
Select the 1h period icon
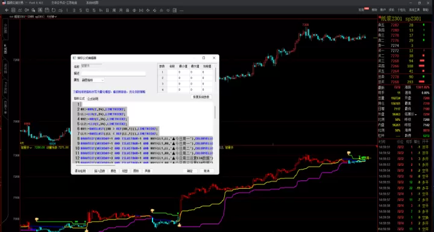coord(101,10)
